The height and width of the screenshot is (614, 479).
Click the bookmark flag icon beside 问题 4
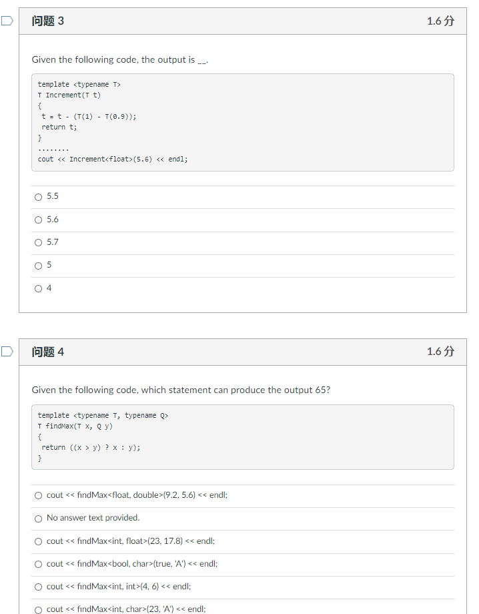point(7,351)
